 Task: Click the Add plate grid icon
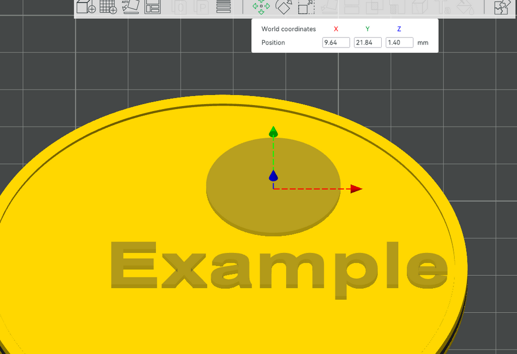[108, 7]
